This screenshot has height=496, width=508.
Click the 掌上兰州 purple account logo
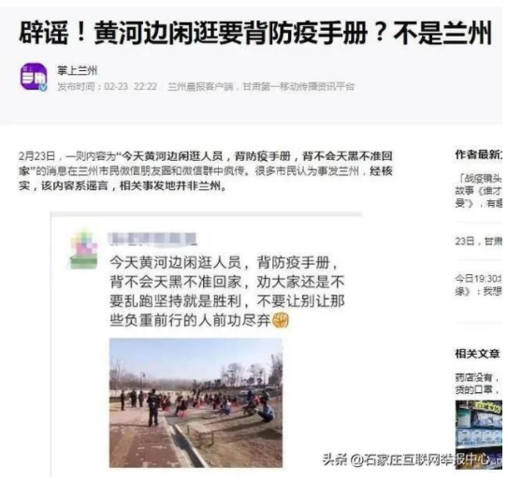pyautogui.click(x=34, y=77)
